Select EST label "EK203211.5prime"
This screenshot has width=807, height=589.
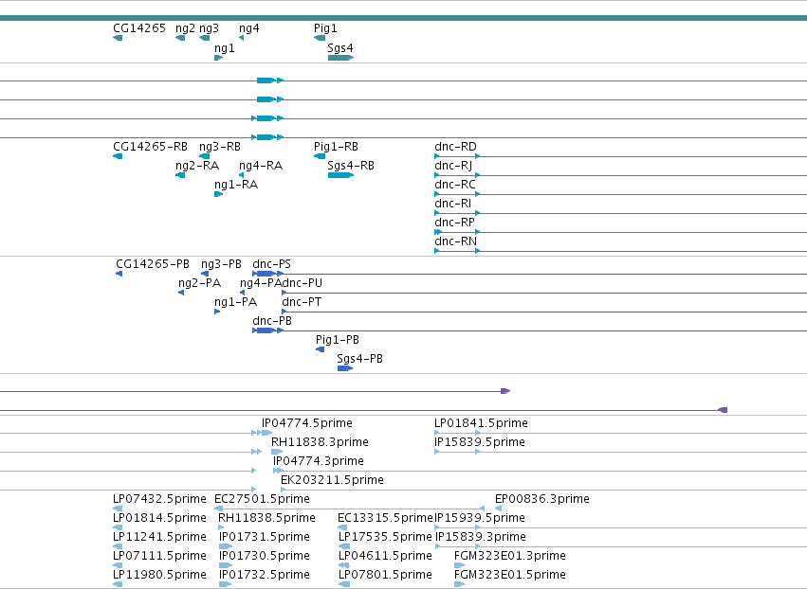[x=332, y=480]
